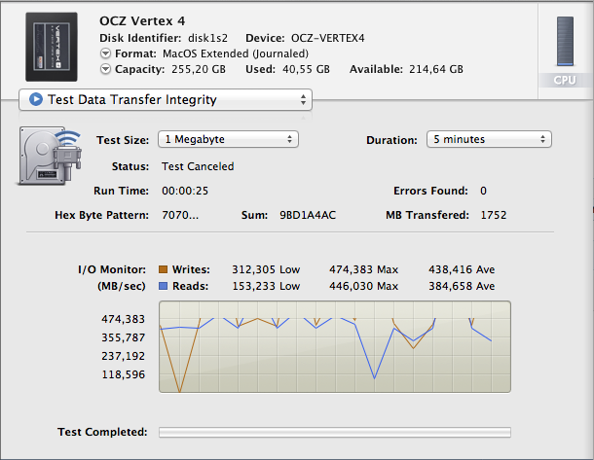Select reads average 384,658 Ave
The image size is (594, 460).
coord(462,286)
